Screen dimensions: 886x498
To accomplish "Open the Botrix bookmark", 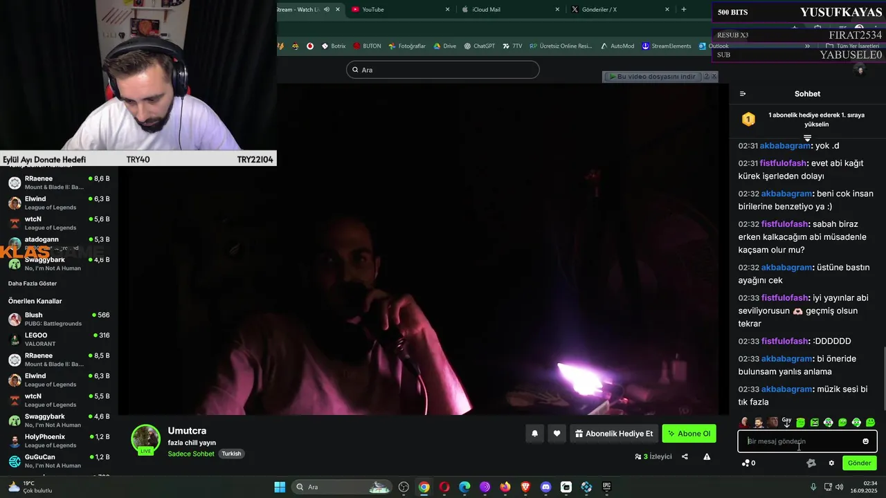I will coord(334,46).
